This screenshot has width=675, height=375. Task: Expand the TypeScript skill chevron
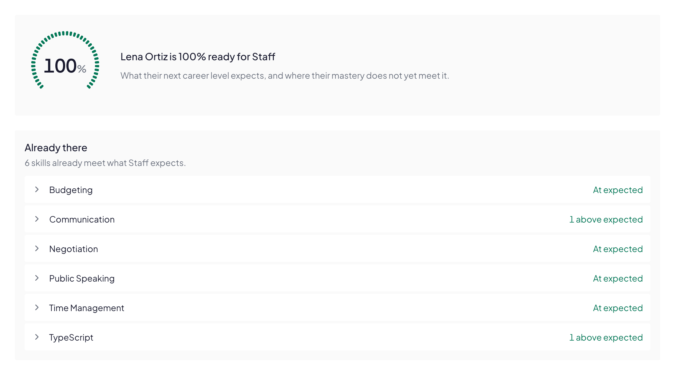click(x=37, y=337)
